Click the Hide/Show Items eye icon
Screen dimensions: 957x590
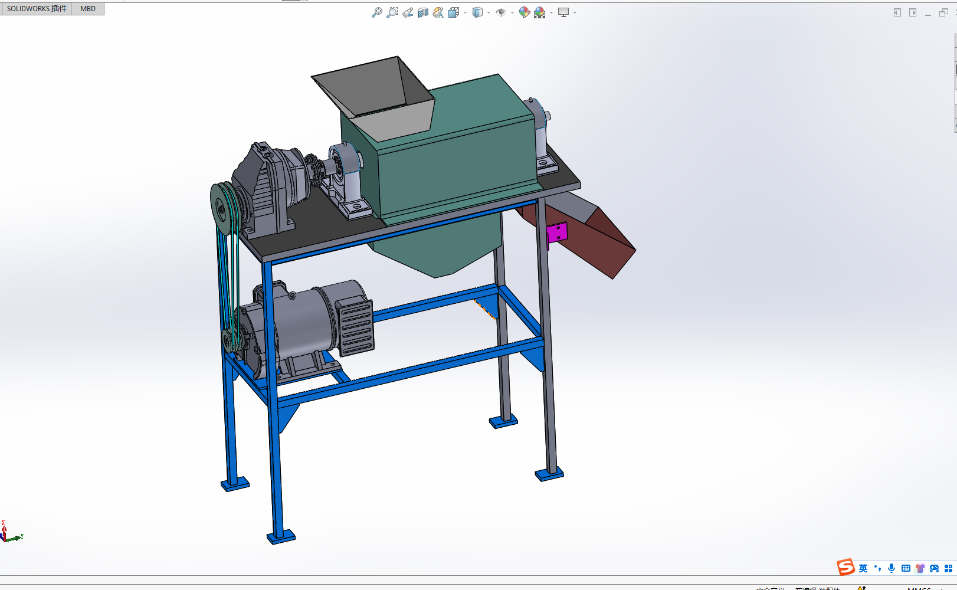click(x=501, y=12)
